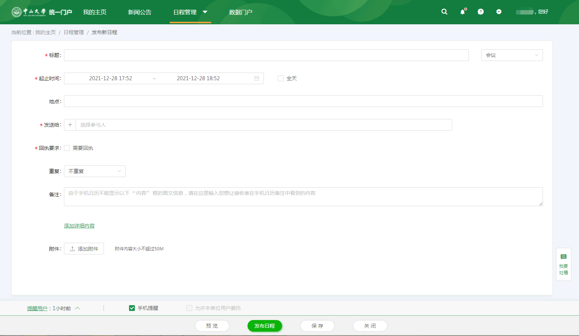The height and width of the screenshot is (336, 579).
Task: Click the 您好 user greeting
Action: coord(543,12)
